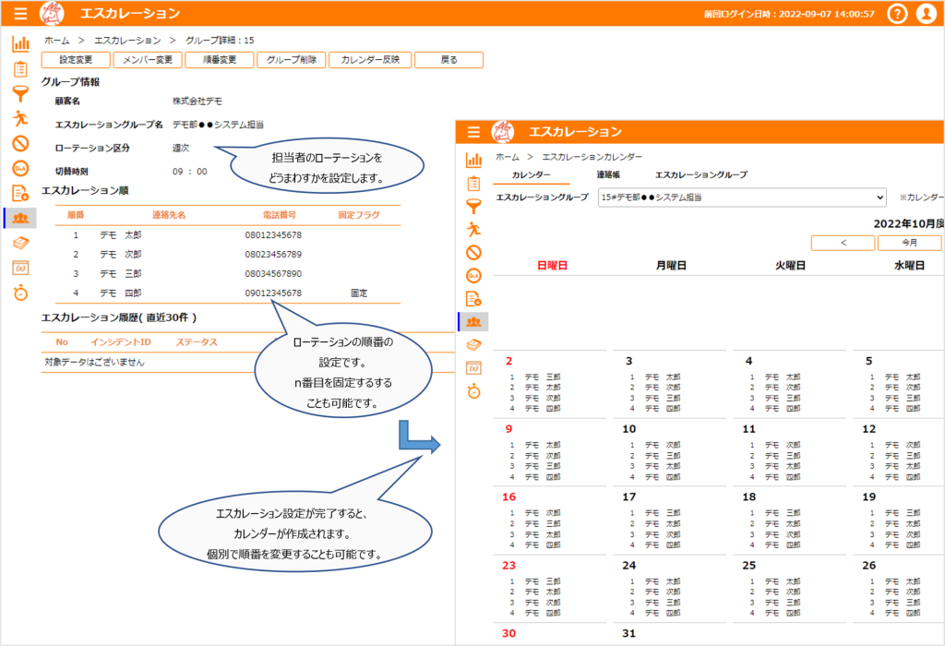The width and height of the screenshot is (945, 646).
Task: Open running person icon in calendar window sidebar
Action: click(473, 229)
